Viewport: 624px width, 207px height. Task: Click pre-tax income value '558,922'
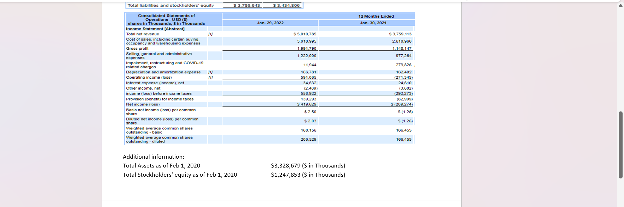tap(308, 94)
